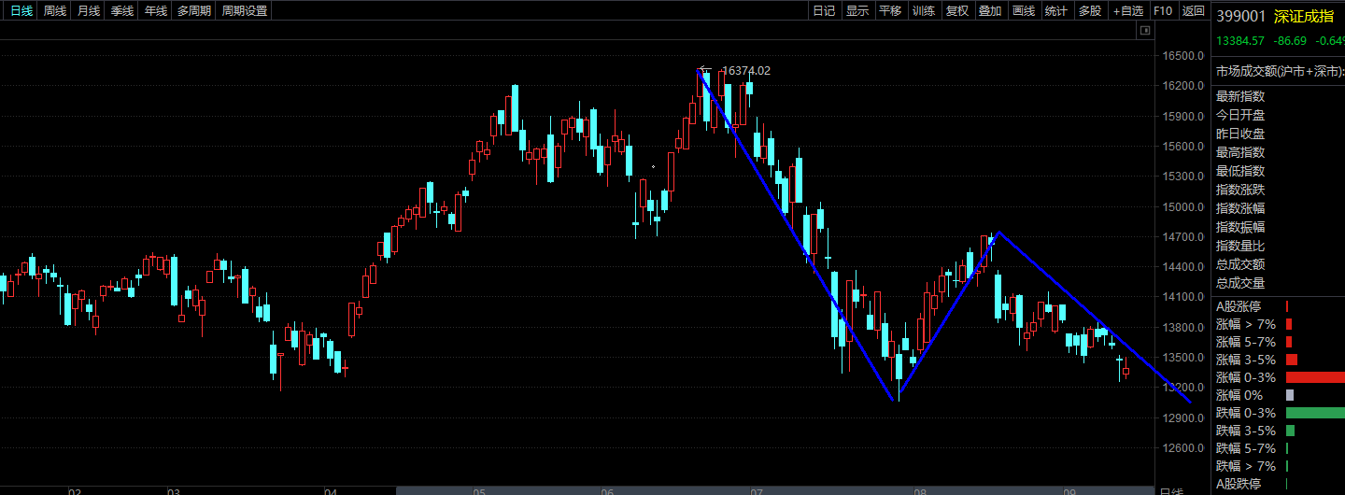This screenshot has width=1345, height=495.
Task: Click the 跌幅 5-7% row
Action: point(1280,448)
